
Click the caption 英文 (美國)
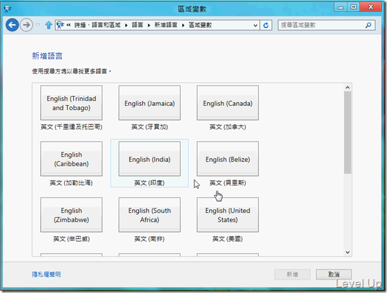pos(228,239)
